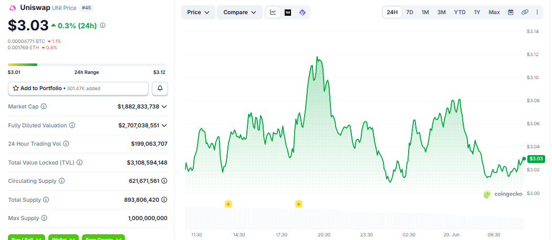Copy chart link icon
552x240 pixels.
point(525,12)
